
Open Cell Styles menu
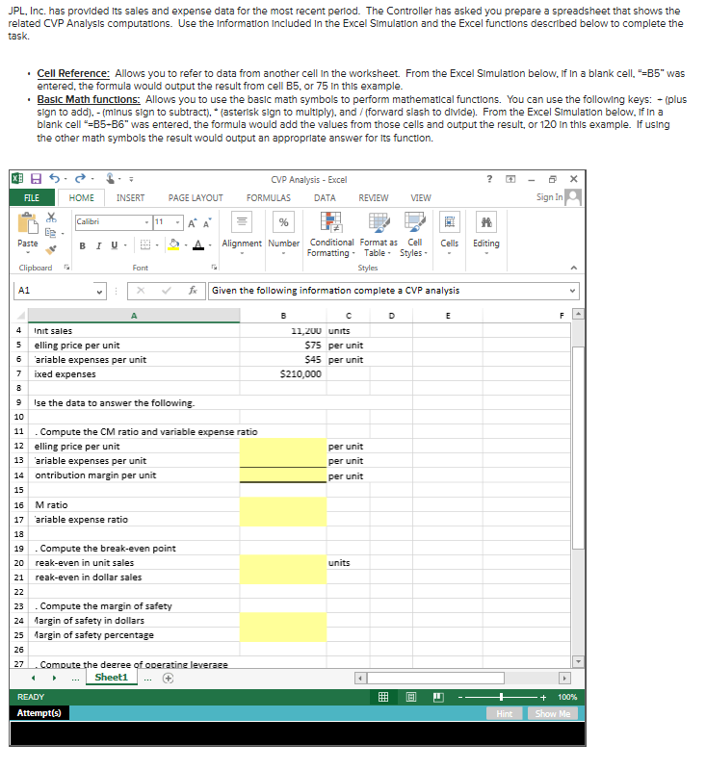pyautogui.click(x=414, y=234)
